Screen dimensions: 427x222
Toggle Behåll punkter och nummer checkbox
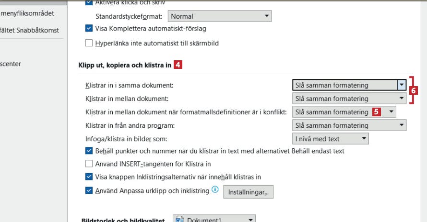[89, 151]
